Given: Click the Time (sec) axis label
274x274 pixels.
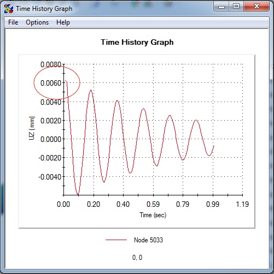Looking at the screenshot, I should coord(153,215).
